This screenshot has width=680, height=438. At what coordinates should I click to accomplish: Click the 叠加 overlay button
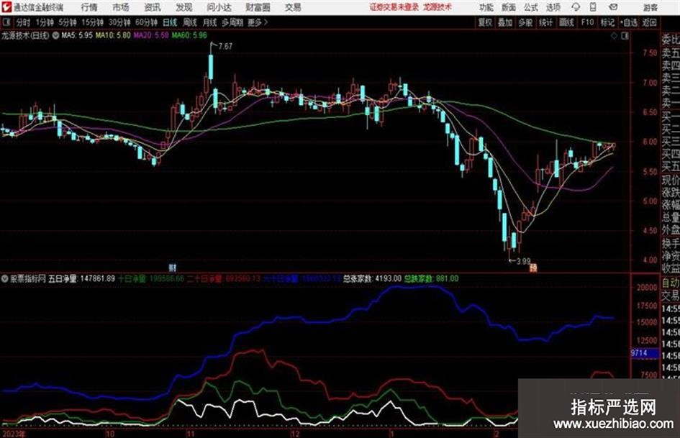tap(505, 22)
